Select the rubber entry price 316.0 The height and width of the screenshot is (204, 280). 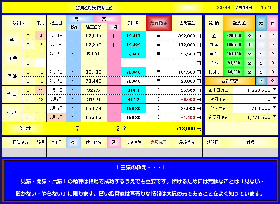click(x=94, y=99)
